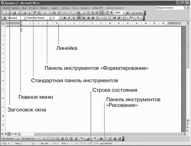
Task: Toggle center alignment button
Action: [84, 18]
